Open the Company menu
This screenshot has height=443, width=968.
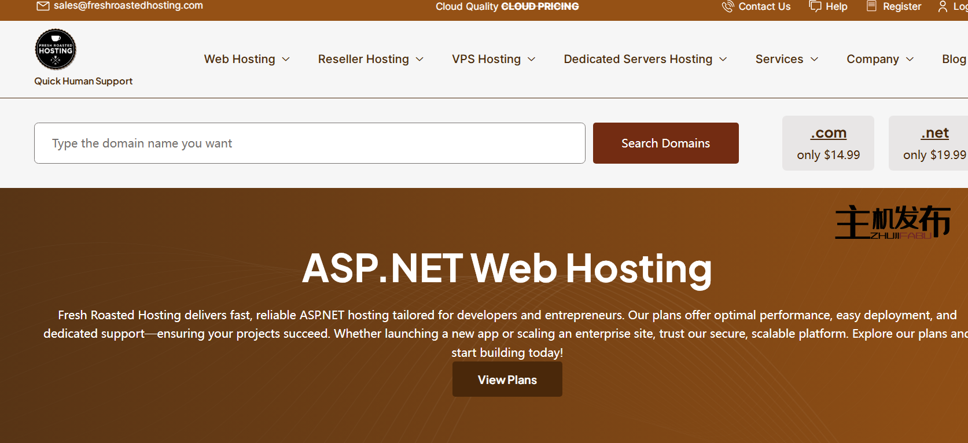(879, 60)
